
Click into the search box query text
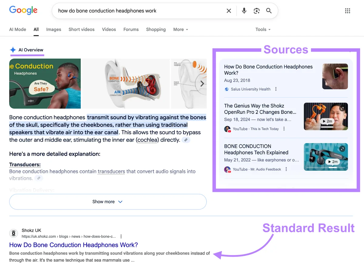[x=107, y=11]
